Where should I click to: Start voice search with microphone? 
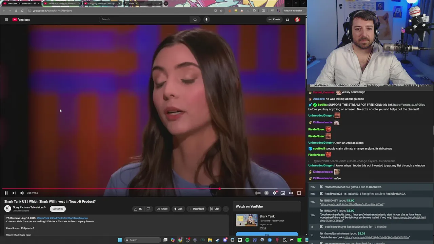(206, 19)
